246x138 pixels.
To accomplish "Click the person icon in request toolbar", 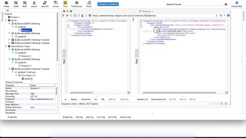I will tap(82, 15).
